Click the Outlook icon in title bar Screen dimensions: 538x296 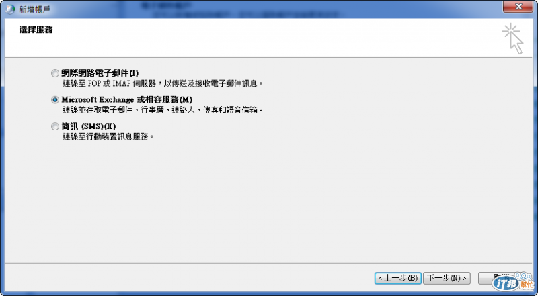10,9
